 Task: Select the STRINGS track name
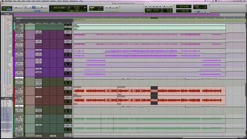[x=19, y=134]
